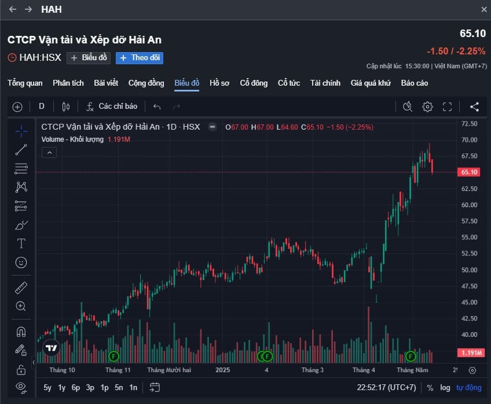Toggle visibility of all drawings (eye icon)
The height and width of the screenshot is (404, 491).
tap(21, 386)
